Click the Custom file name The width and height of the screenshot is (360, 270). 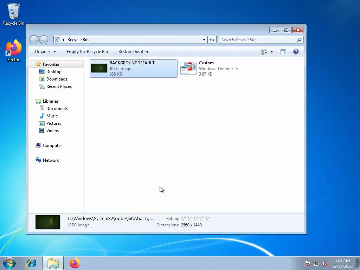pyautogui.click(x=206, y=63)
